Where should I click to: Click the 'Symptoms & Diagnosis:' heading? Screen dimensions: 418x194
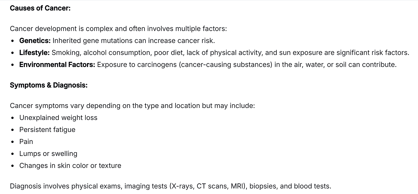[x=49, y=85]
